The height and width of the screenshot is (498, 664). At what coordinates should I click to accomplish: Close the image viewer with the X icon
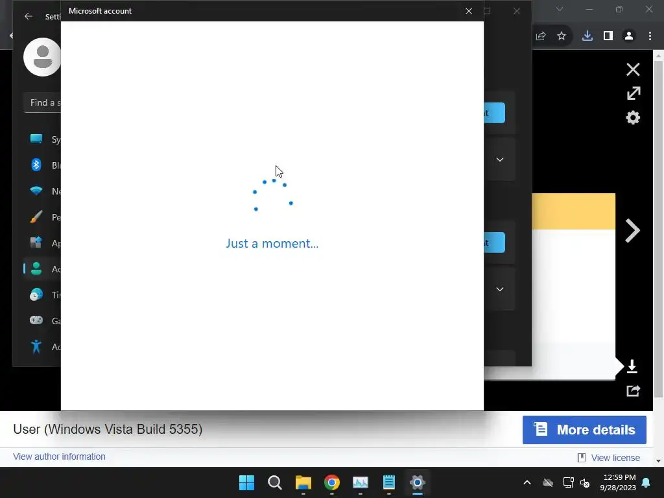[x=633, y=69]
